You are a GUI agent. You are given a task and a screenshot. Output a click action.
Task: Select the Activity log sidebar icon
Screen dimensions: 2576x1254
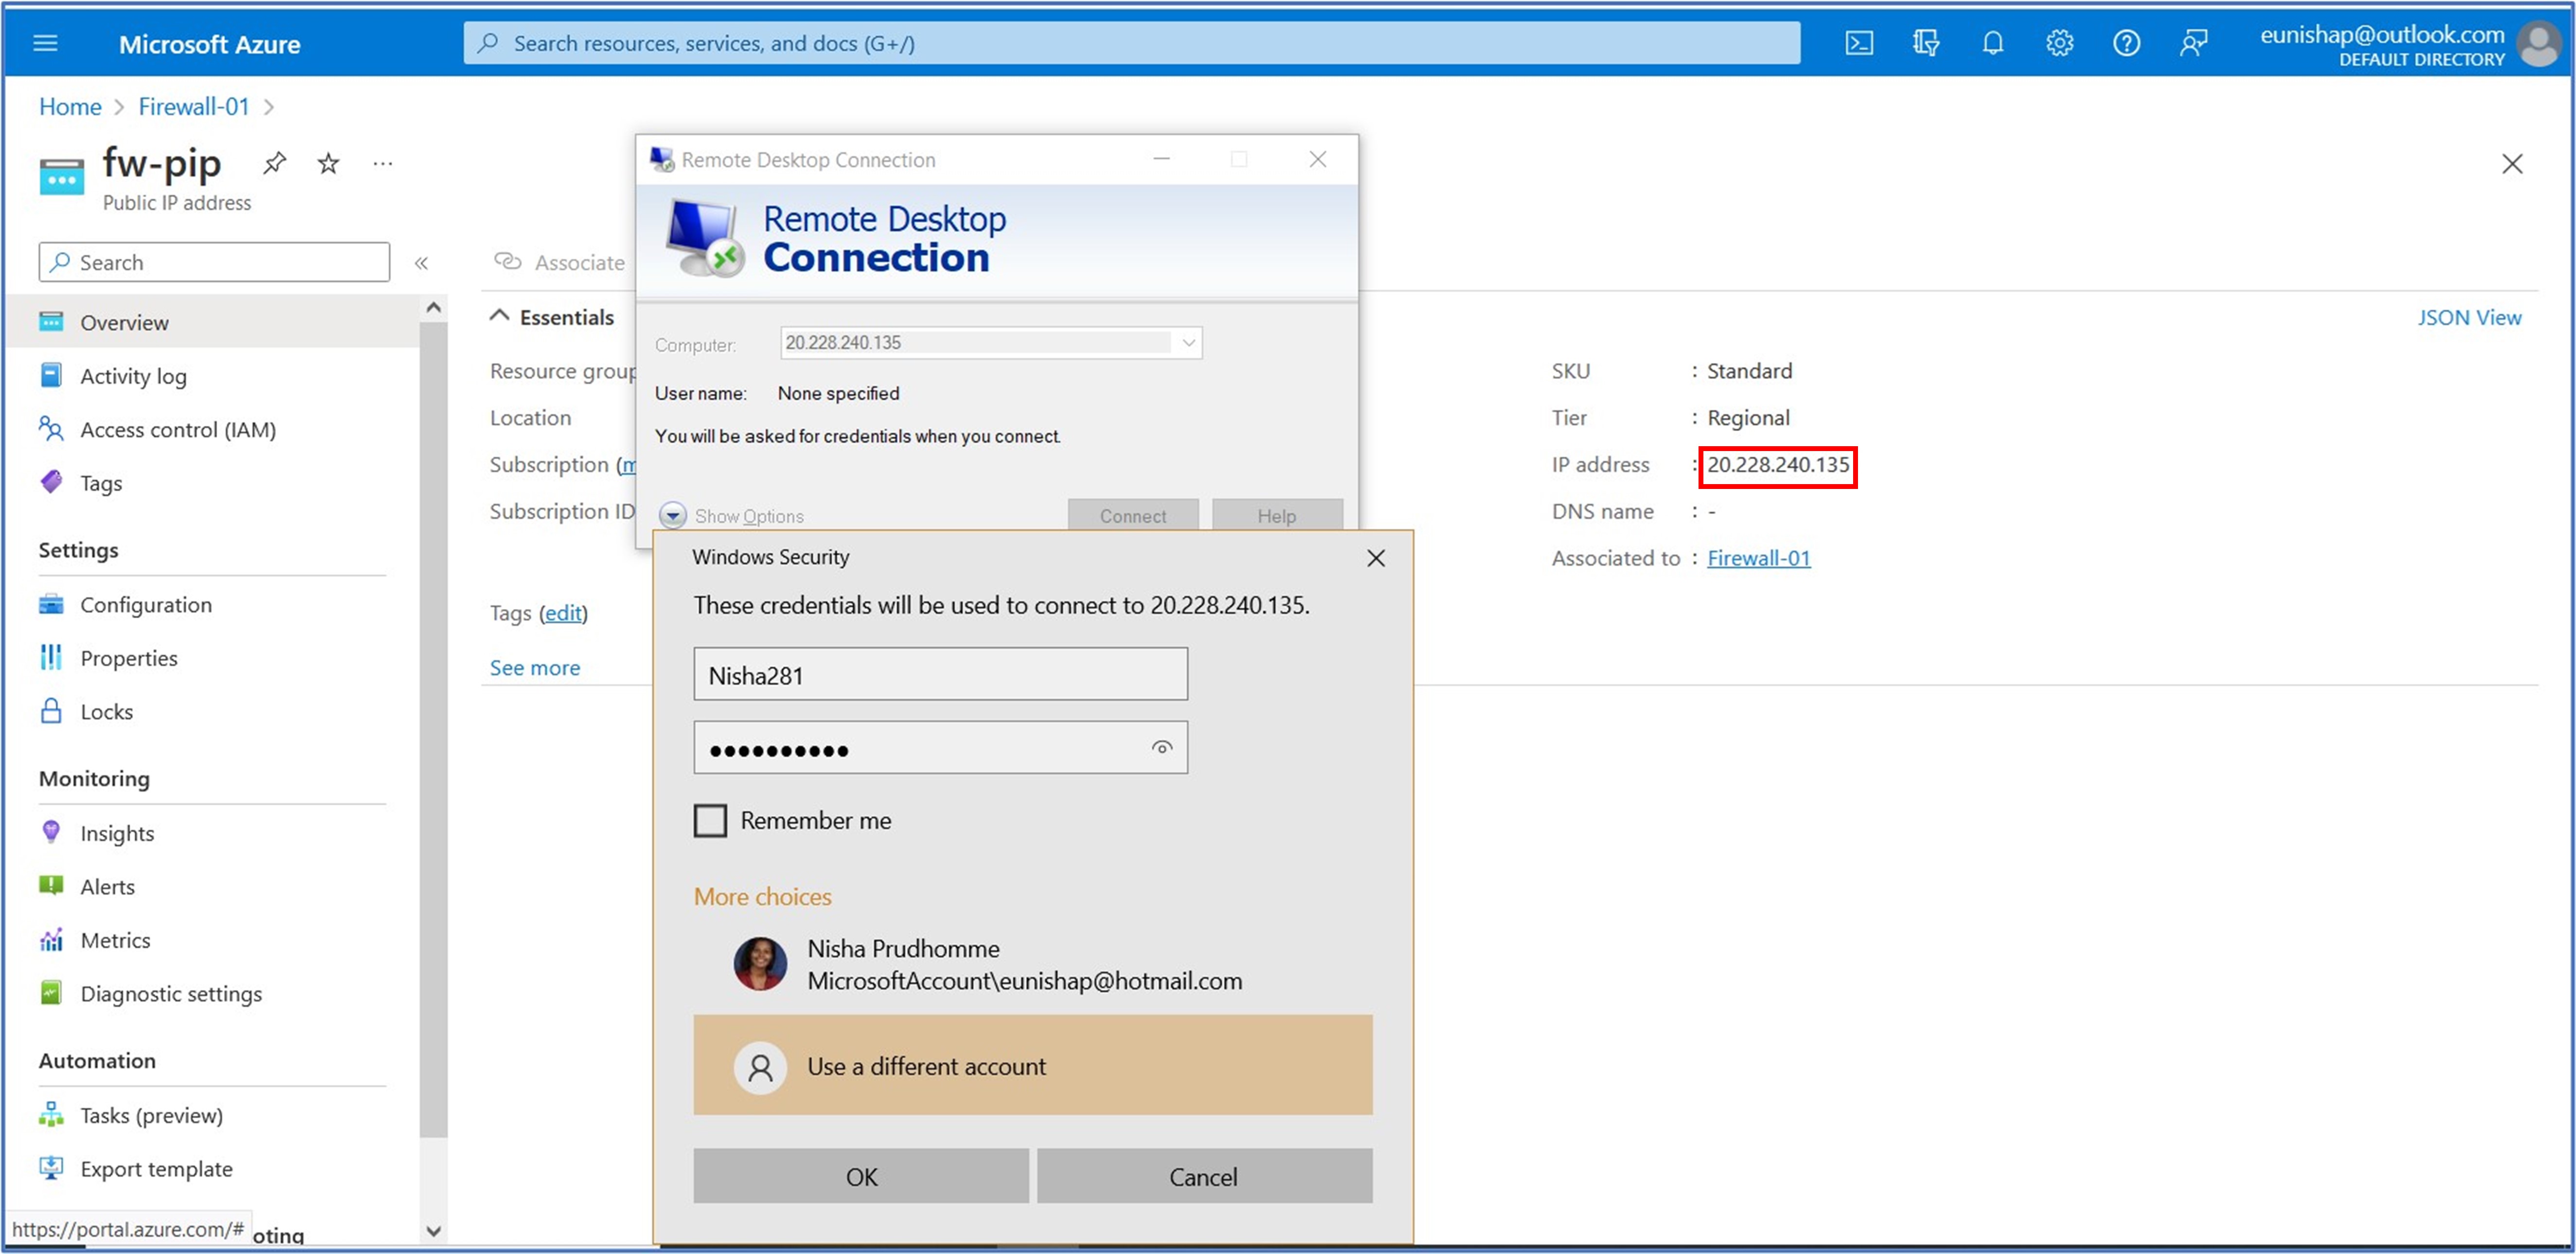coord(51,375)
